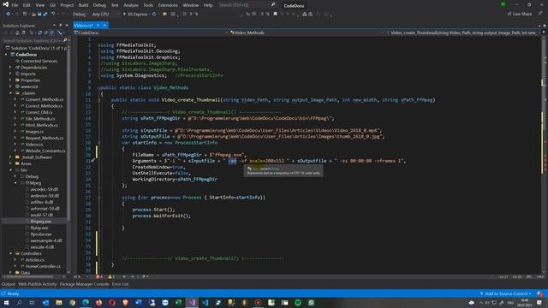The width and height of the screenshot is (548, 308).
Task: Open the Video_Methods type navigation dropdown
Action: [x=307, y=33]
